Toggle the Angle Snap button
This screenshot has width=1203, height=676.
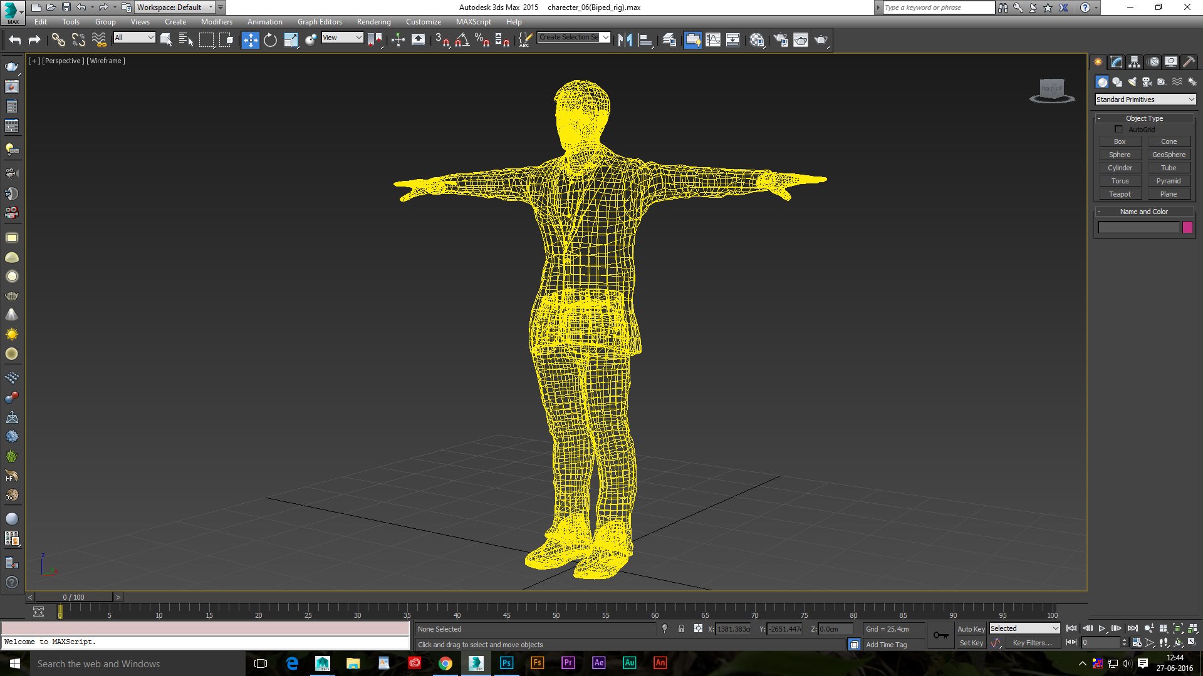point(462,40)
